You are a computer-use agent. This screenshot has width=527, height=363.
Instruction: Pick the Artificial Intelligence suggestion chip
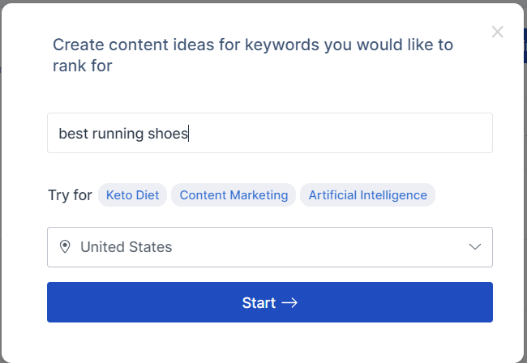click(367, 195)
